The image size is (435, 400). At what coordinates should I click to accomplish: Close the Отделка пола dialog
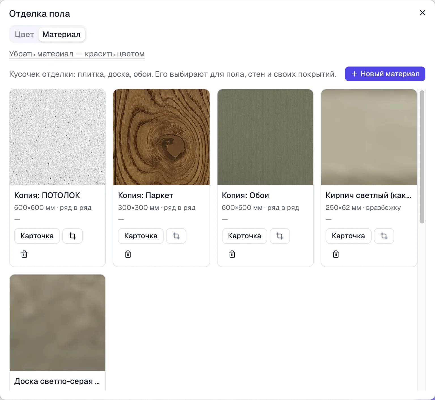(x=422, y=13)
